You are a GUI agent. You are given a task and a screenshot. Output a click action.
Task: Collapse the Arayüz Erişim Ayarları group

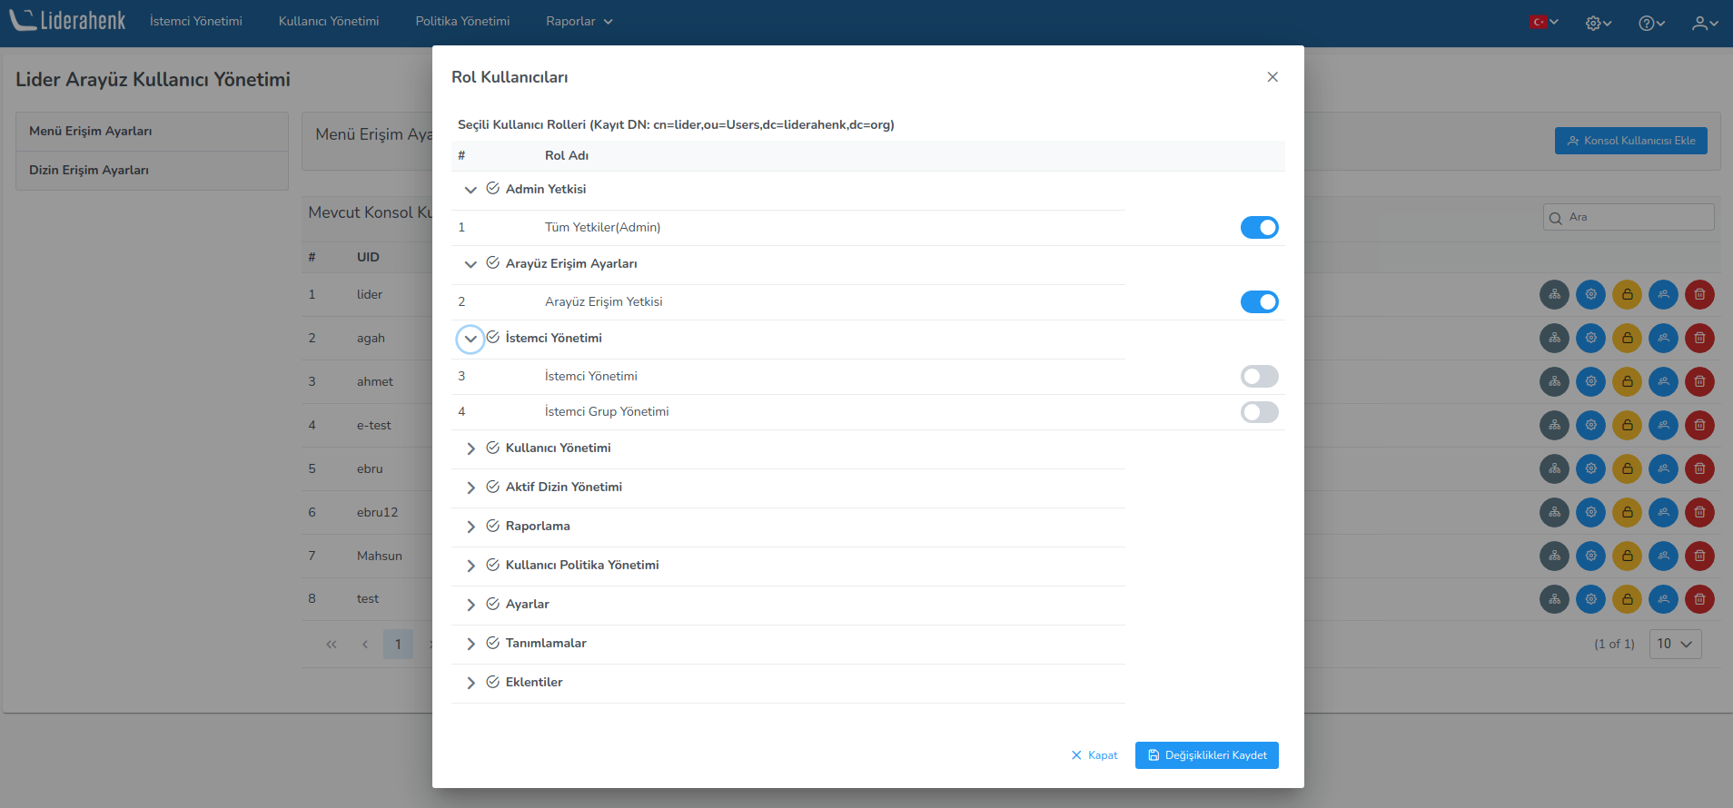470,264
